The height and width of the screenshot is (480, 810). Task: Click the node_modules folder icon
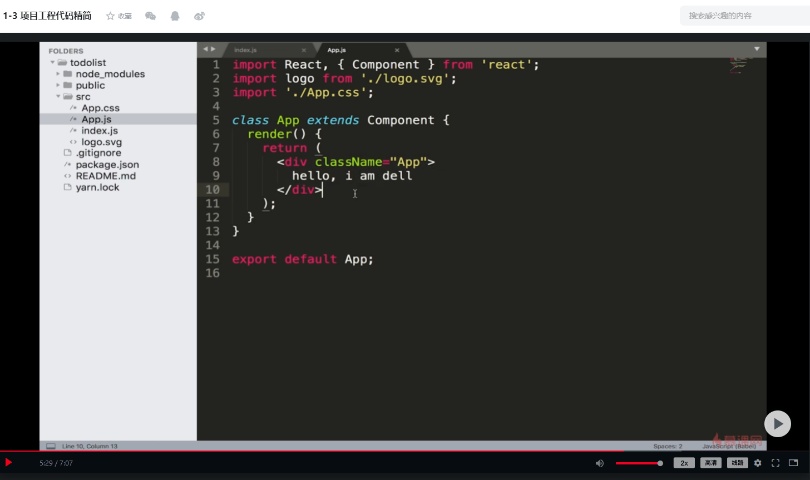pos(67,73)
